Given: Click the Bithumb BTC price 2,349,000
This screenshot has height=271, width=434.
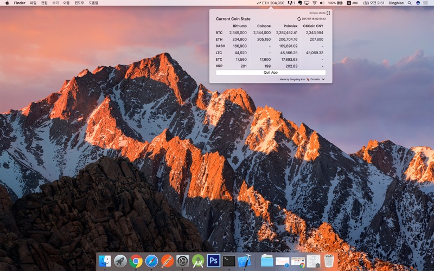Looking at the screenshot, I should point(238,33).
